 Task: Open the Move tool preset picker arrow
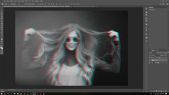[x=8, y=4]
